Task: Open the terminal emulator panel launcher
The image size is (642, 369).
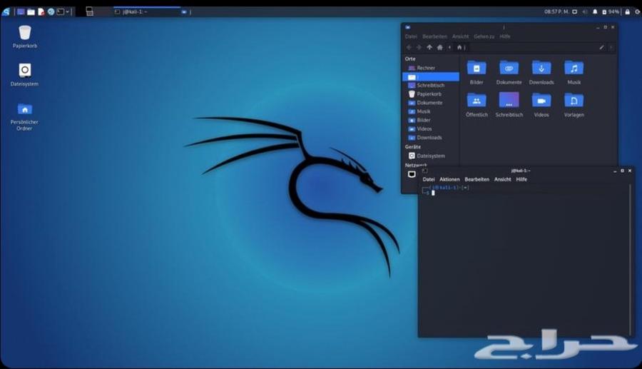Action: pyautogui.click(x=61, y=12)
